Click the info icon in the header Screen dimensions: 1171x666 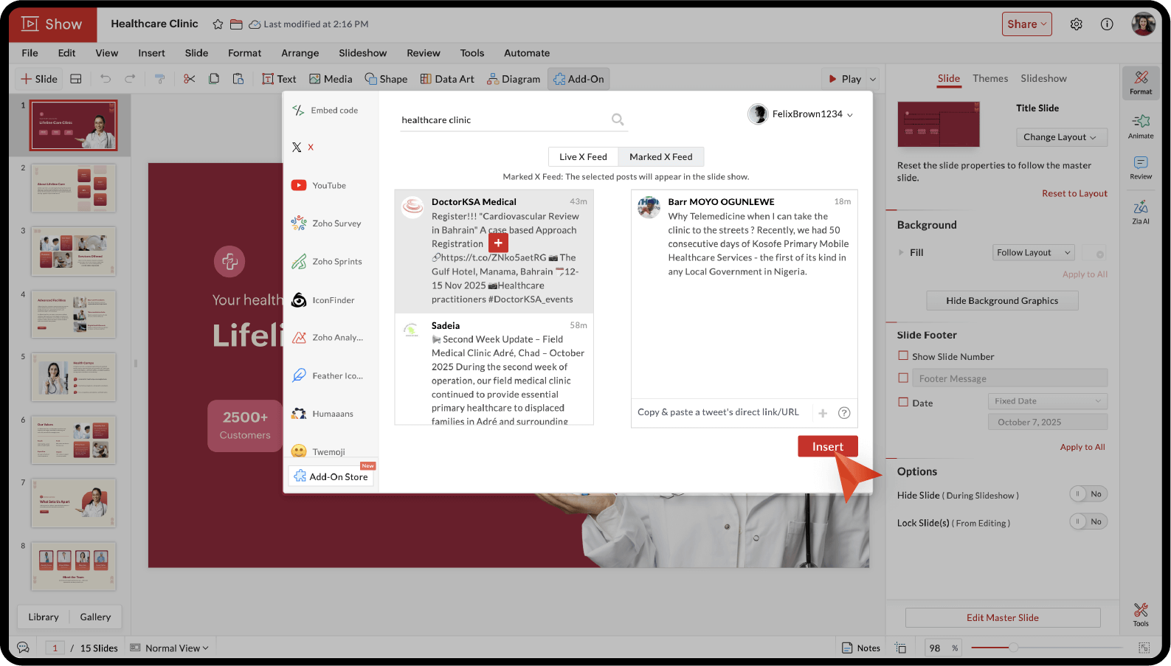[x=1107, y=24]
